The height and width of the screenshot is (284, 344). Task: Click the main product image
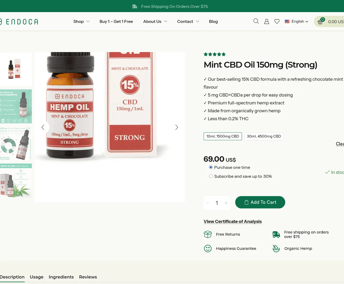(x=110, y=127)
